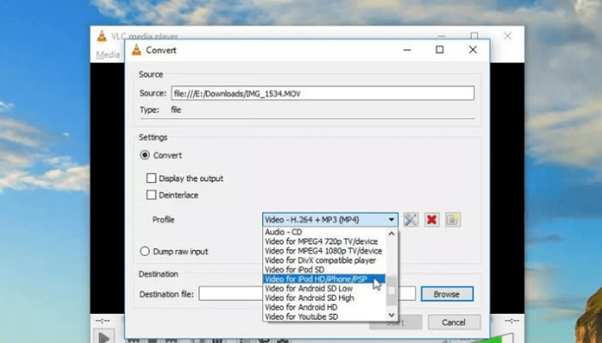Maximize the Convert dialog
This screenshot has width=602, height=343.
pos(439,50)
